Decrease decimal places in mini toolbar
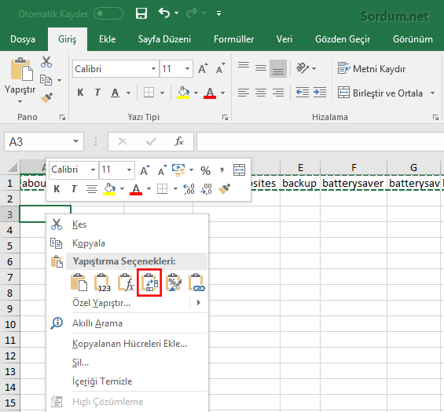Image resolution: width=444 pixels, height=412 pixels. pyautogui.click(x=206, y=189)
